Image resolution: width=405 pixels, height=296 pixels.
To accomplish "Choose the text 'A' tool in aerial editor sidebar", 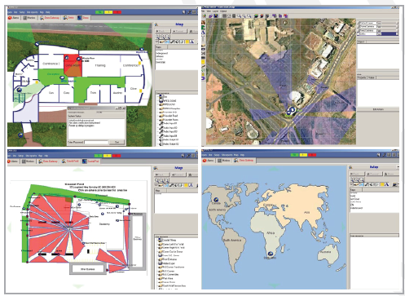I will 204,33.
